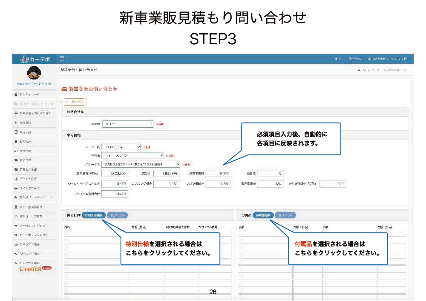
Task: Click the first row circle icon under 特別仕様
Action: (67, 233)
